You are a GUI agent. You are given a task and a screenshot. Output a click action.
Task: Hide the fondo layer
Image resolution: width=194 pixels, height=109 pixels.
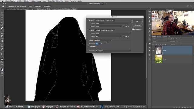(153, 59)
